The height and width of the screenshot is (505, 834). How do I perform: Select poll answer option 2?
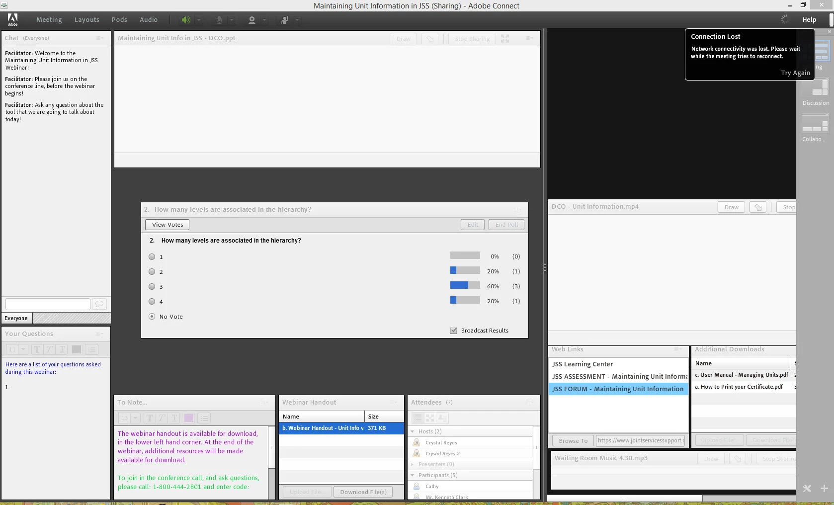pos(152,272)
